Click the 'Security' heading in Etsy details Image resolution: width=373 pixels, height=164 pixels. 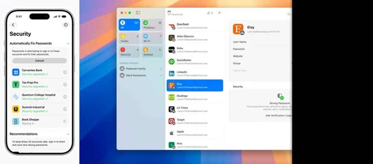[x=238, y=87]
